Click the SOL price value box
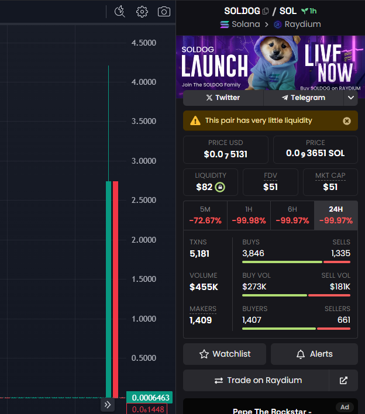The height and width of the screenshot is (414, 365). pyautogui.click(x=315, y=150)
